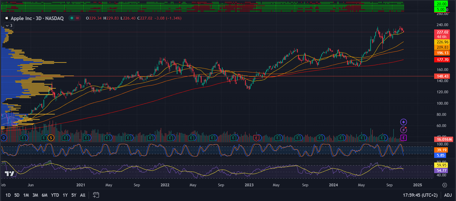
Task: Click the orange 209.83 moving average label
Action: pyautogui.click(x=443, y=47)
